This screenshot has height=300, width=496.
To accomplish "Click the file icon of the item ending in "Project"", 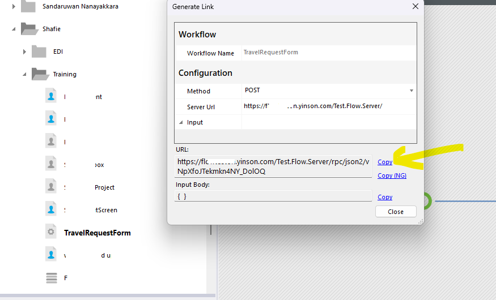I will [x=51, y=187].
